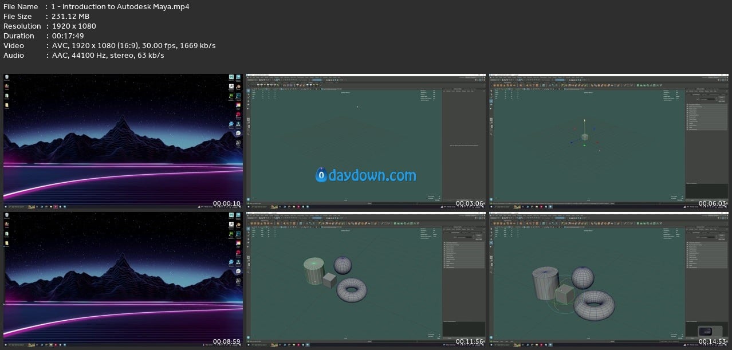Open the desktop frame stamped 00:08:59
The width and height of the screenshot is (732, 350).
pos(123,280)
